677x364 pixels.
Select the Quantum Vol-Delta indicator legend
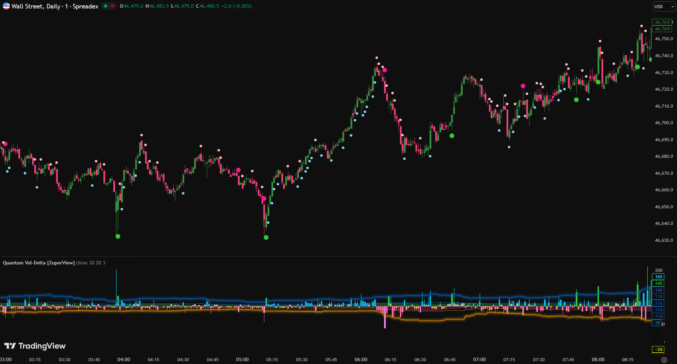click(39, 263)
